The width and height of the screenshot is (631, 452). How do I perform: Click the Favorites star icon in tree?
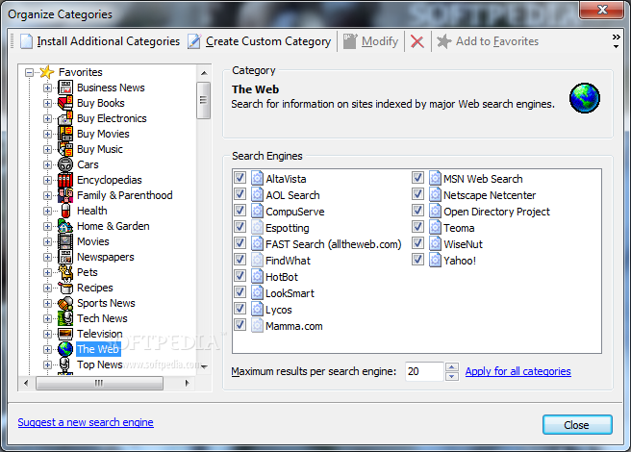pos(47,72)
